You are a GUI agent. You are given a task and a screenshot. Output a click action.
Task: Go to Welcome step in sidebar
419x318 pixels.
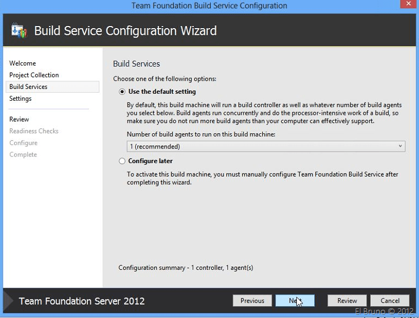[x=23, y=63]
